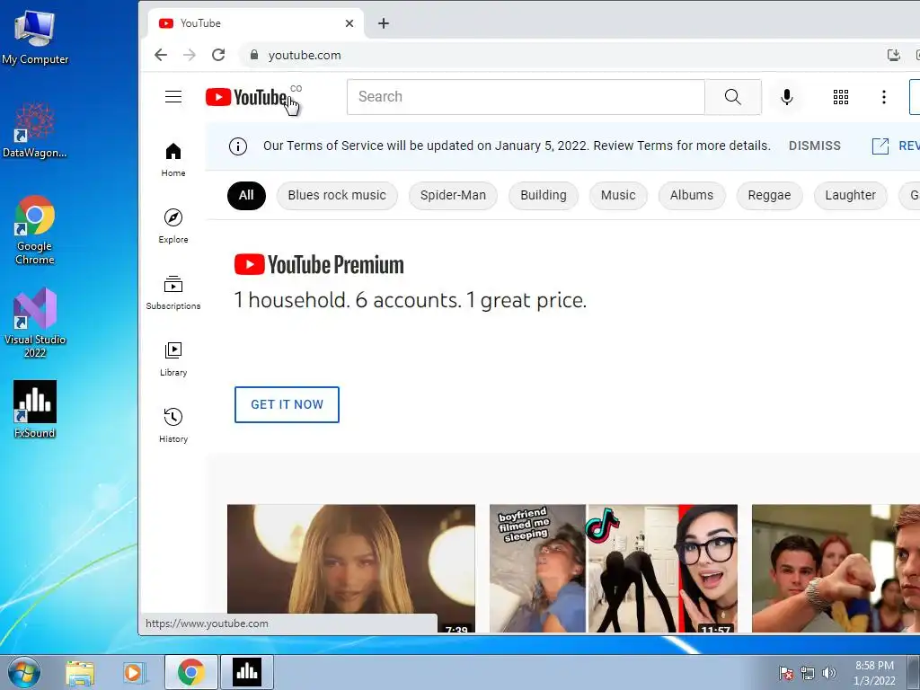Start voice search with the microphone
The height and width of the screenshot is (690, 920).
click(787, 97)
